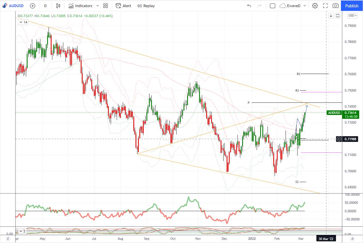Start bar Replay mode
This screenshot has width=363, height=243.
click(x=146, y=6)
